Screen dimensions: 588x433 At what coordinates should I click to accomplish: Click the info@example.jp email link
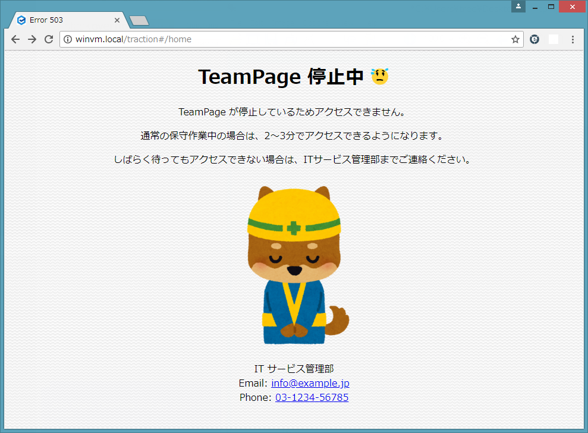click(310, 383)
